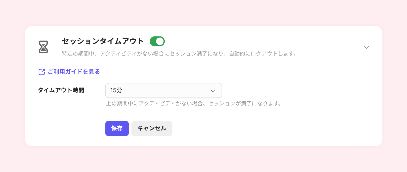
Task: Click the helper text starting with 上の期間中に
Action: (x=194, y=103)
